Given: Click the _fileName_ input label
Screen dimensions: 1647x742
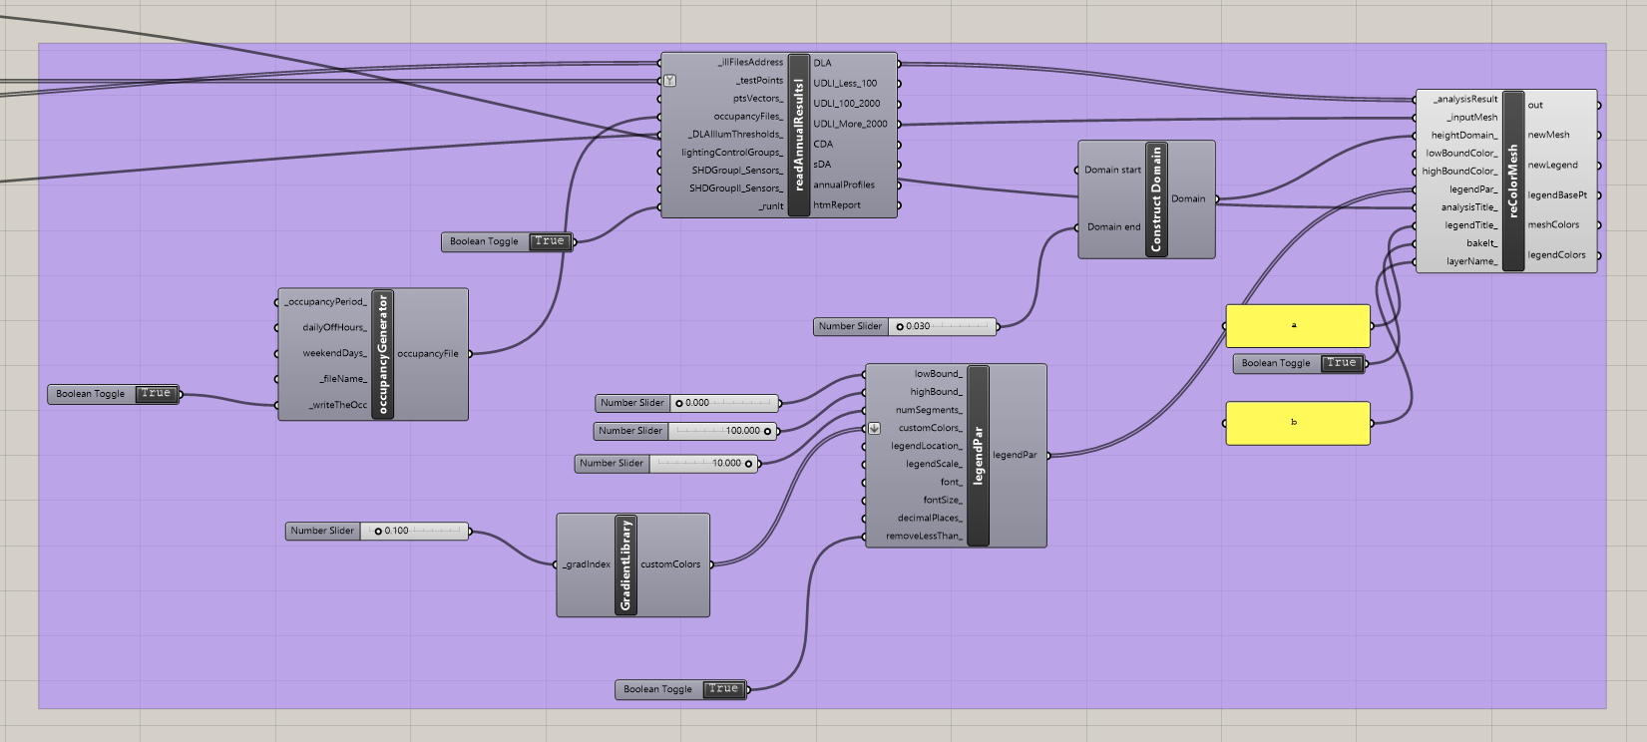Looking at the screenshot, I should point(343,379).
